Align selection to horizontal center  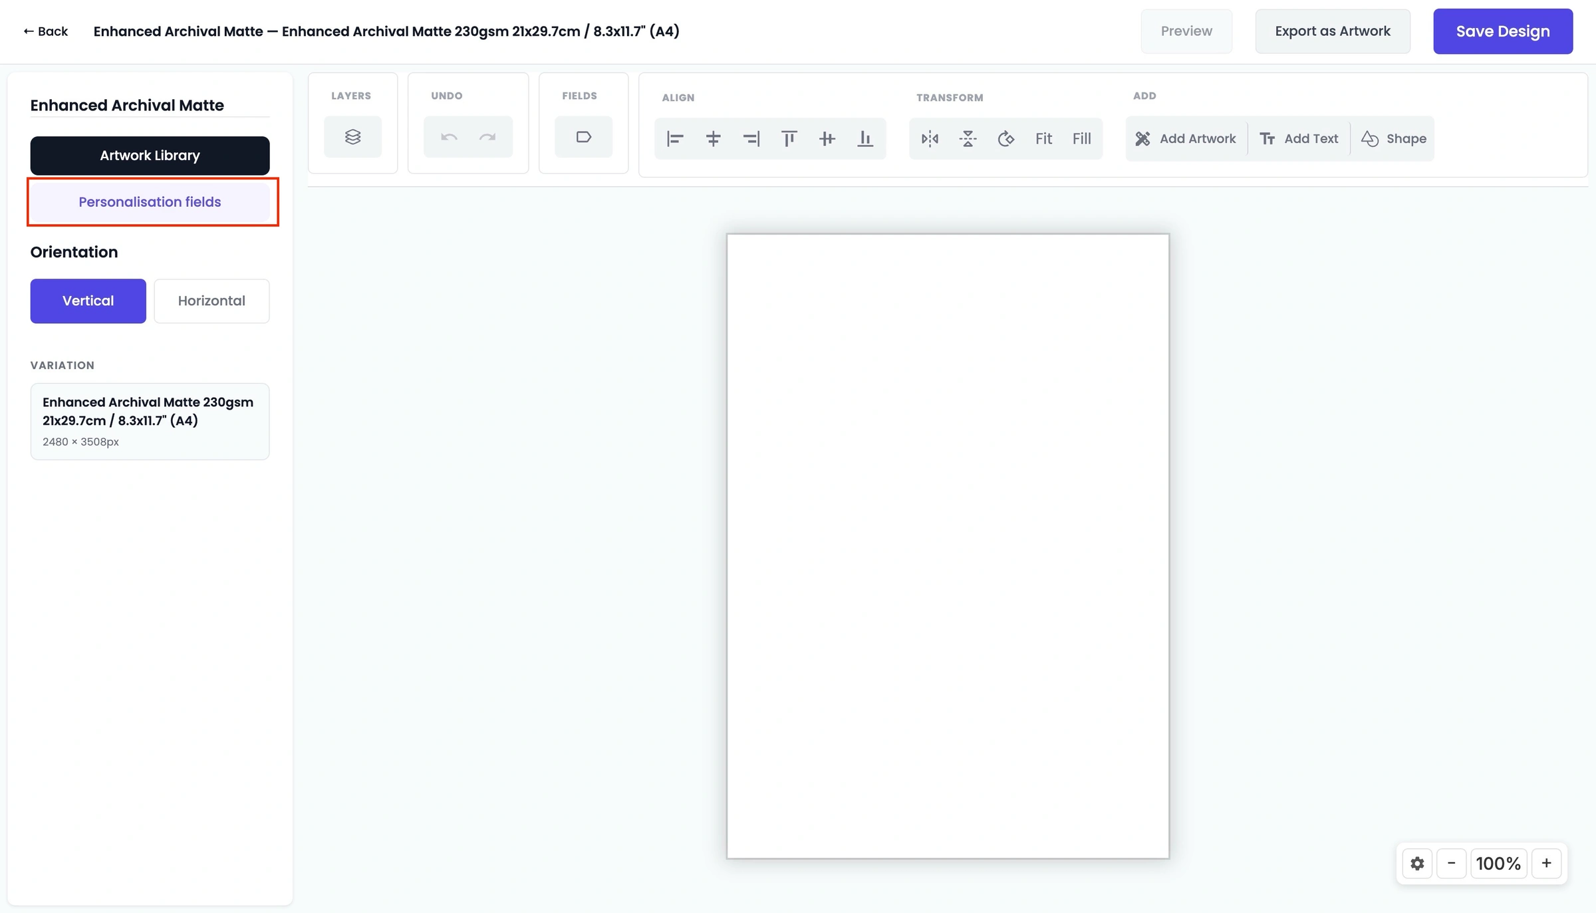pos(713,138)
